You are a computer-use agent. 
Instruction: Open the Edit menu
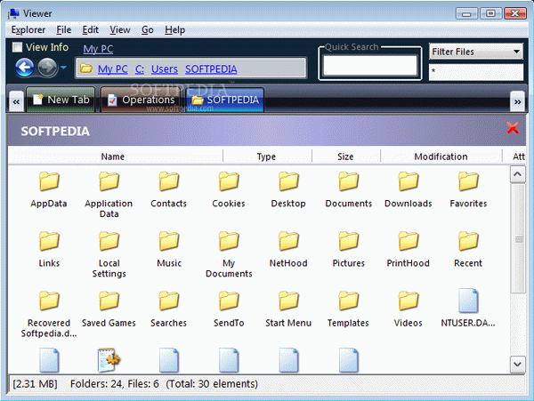click(x=90, y=30)
